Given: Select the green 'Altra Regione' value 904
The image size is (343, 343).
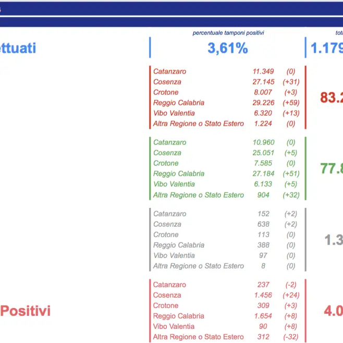Looking at the screenshot, I should 263,195.
